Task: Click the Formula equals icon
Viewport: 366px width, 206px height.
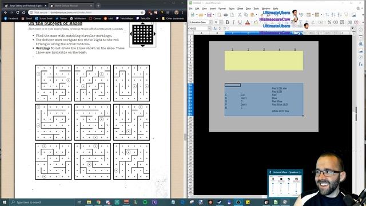Action: point(224,29)
